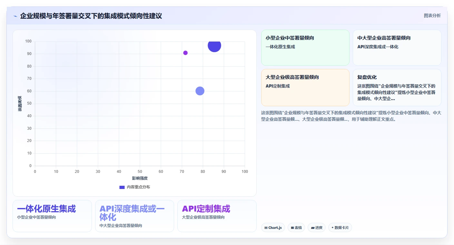The image size is (454, 245).
Task: Click the 影响强度 x-axis label
Action: tap(140, 178)
